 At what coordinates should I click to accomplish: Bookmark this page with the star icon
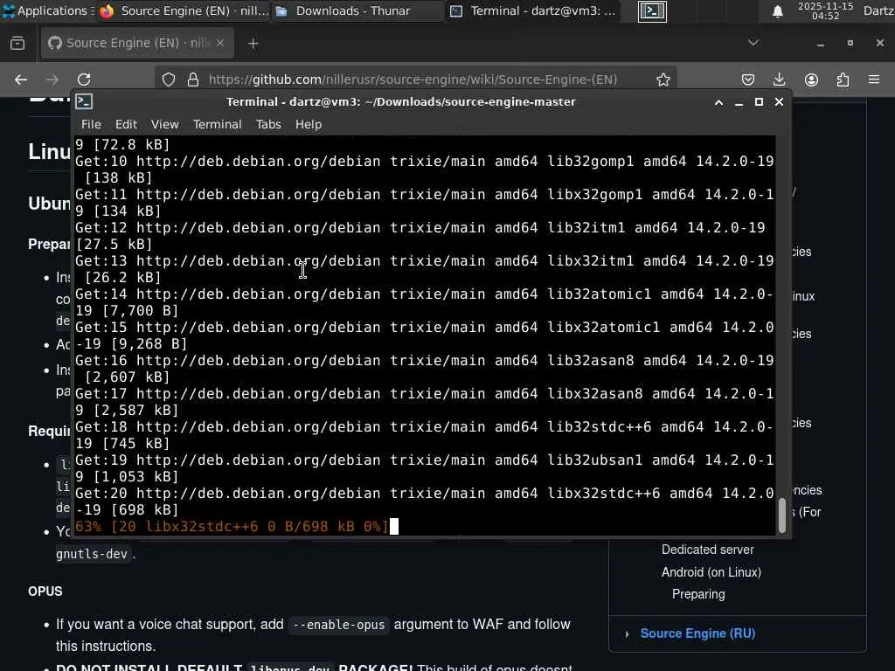pos(663,80)
